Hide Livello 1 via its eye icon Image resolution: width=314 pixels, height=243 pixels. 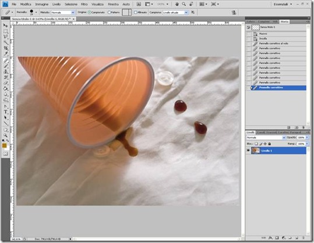(x=248, y=151)
